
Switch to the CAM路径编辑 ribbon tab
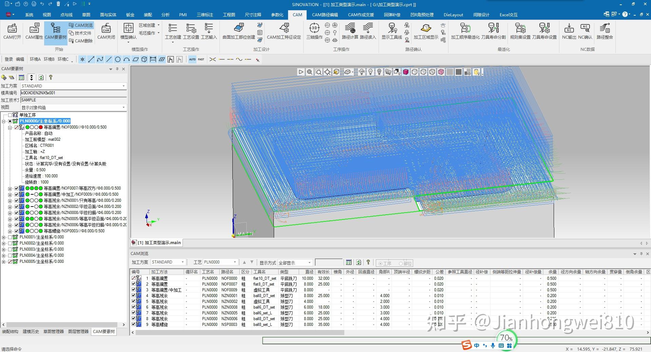tap(325, 15)
